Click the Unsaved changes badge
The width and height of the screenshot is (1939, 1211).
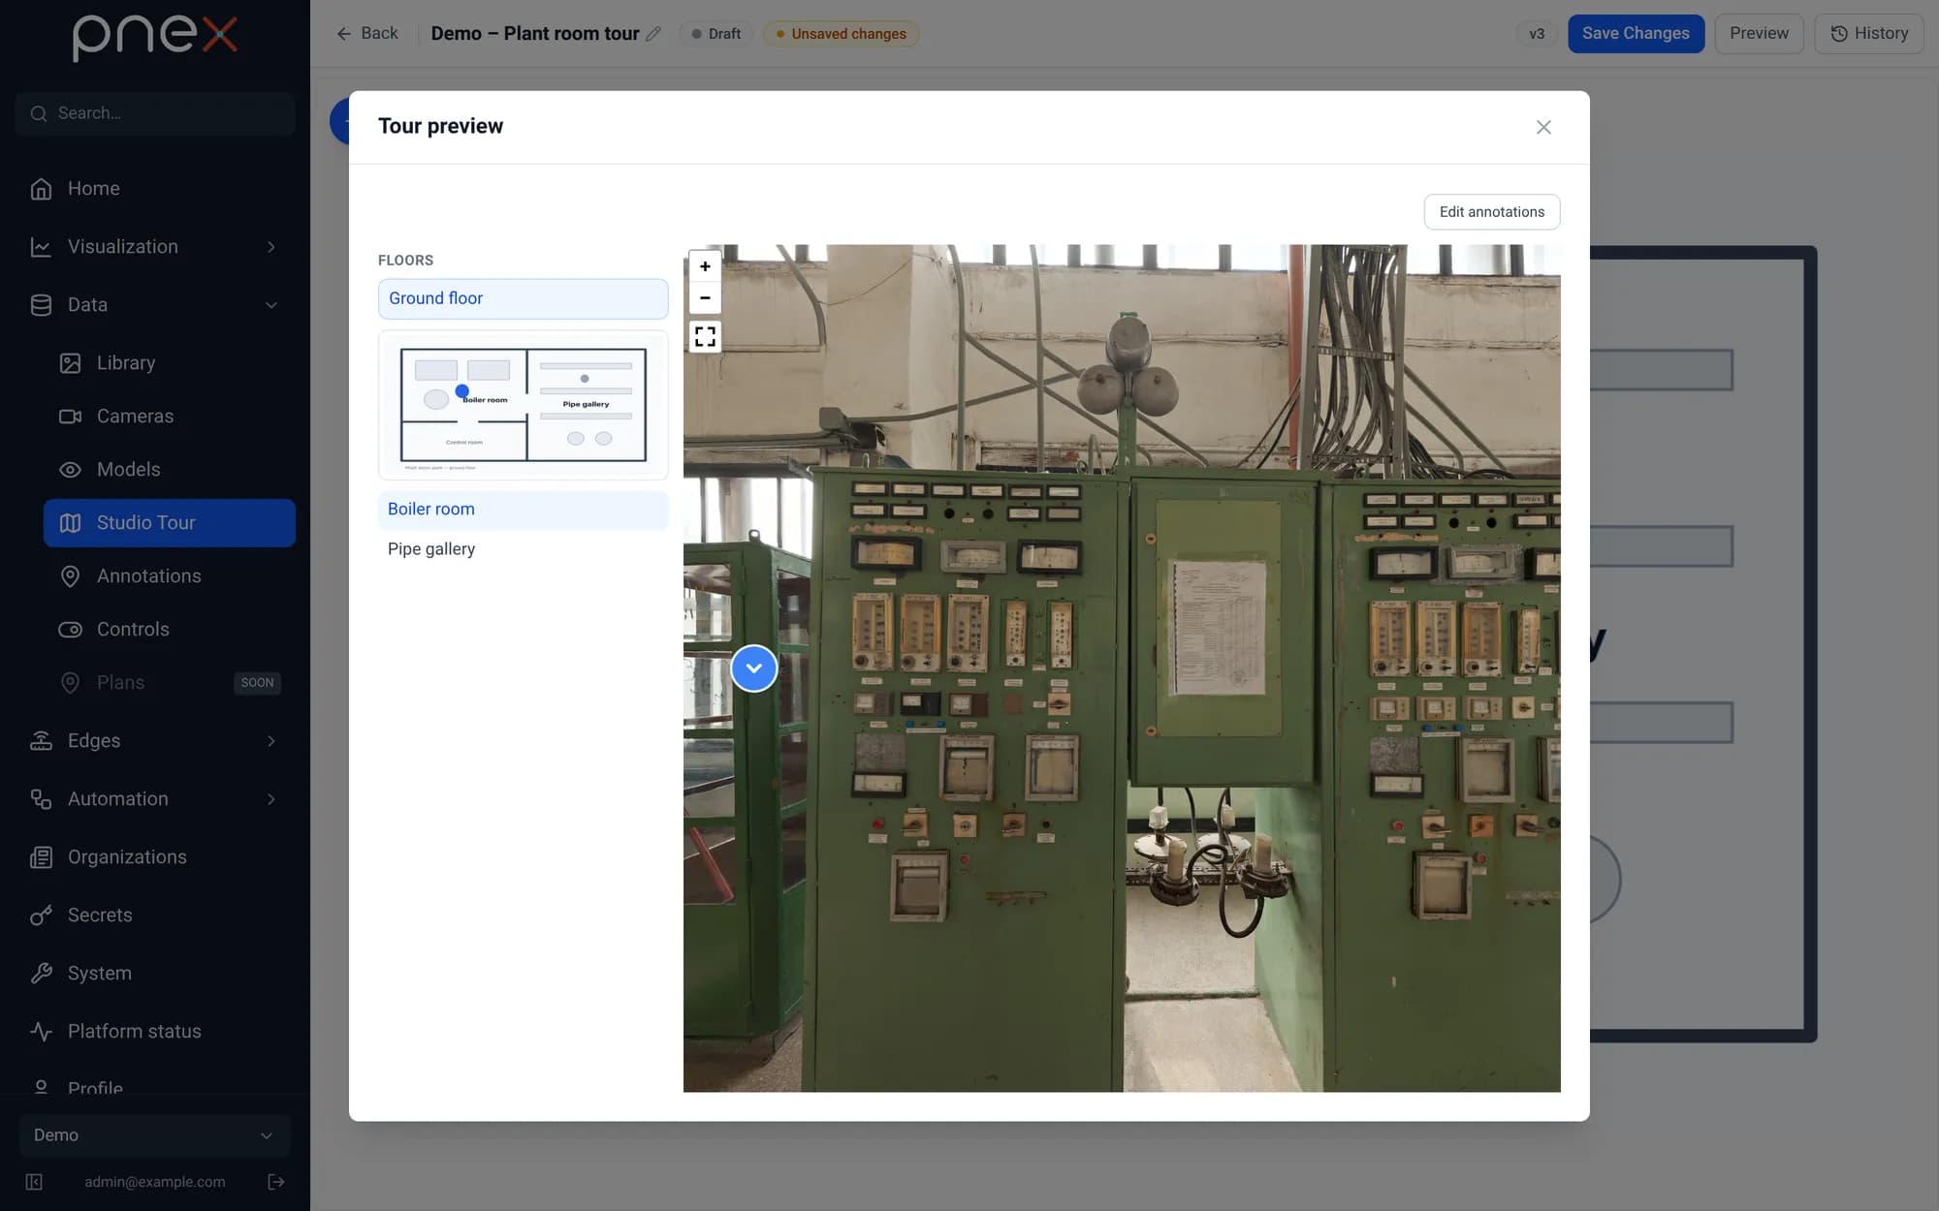click(841, 34)
